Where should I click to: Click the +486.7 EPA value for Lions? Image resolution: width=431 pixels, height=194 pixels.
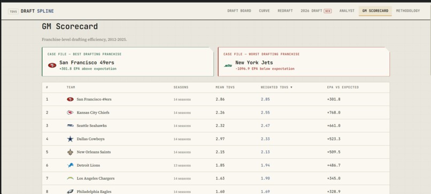[x=334, y=165]
